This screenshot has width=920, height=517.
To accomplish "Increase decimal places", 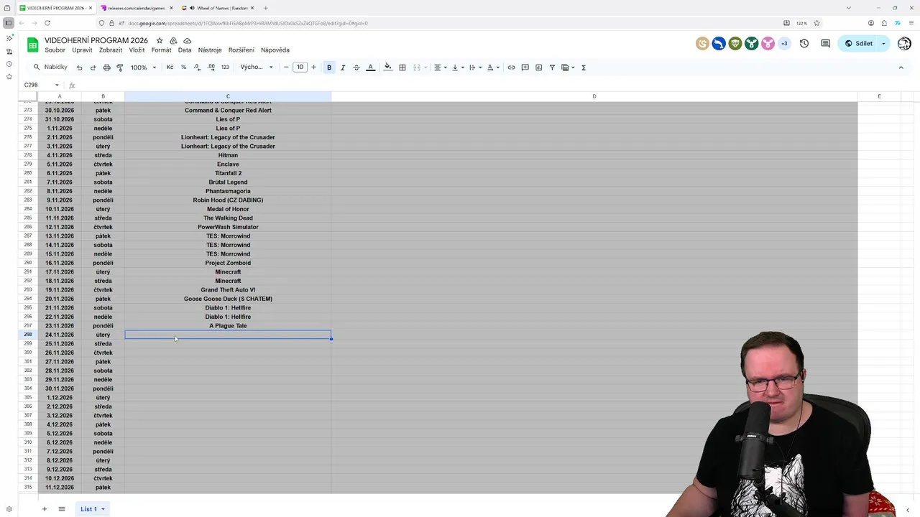I will pyautogui.click(x=211, y=67).
